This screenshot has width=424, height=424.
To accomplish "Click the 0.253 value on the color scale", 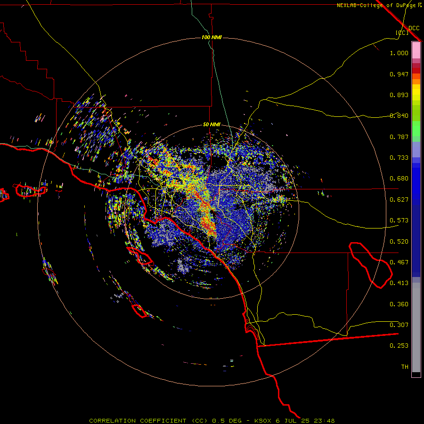I will 399,346.
